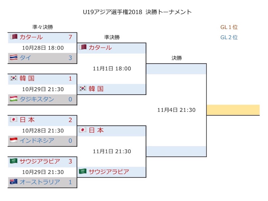Select the GL2位 legend label
Image resolution: width=268 pixels, height=201 pixels.
[x=229, y=37]
